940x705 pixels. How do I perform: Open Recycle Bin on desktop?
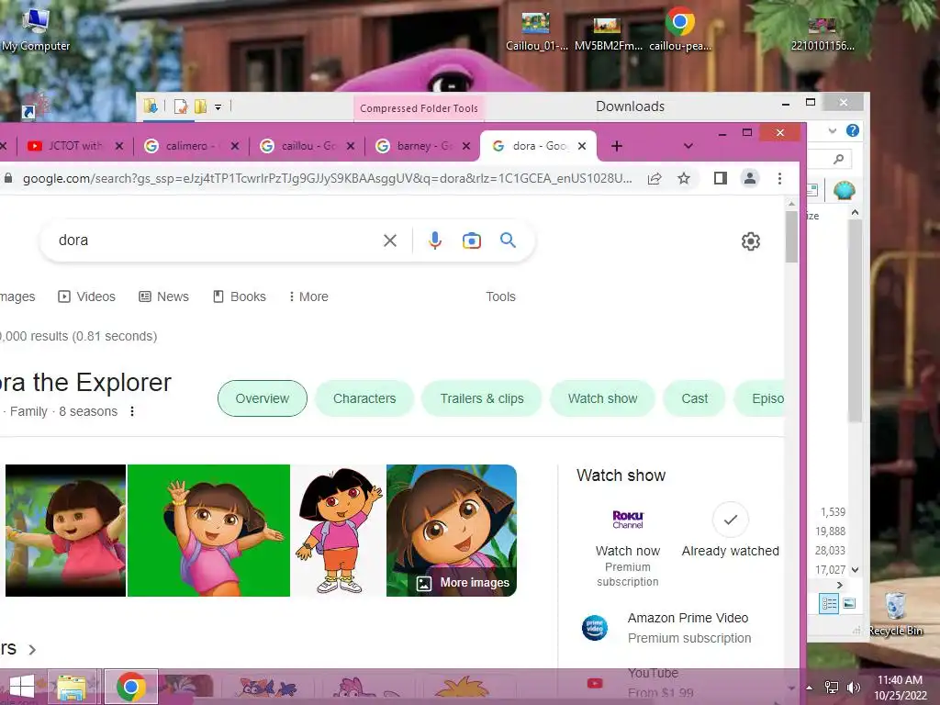click(x=895, y=613)
